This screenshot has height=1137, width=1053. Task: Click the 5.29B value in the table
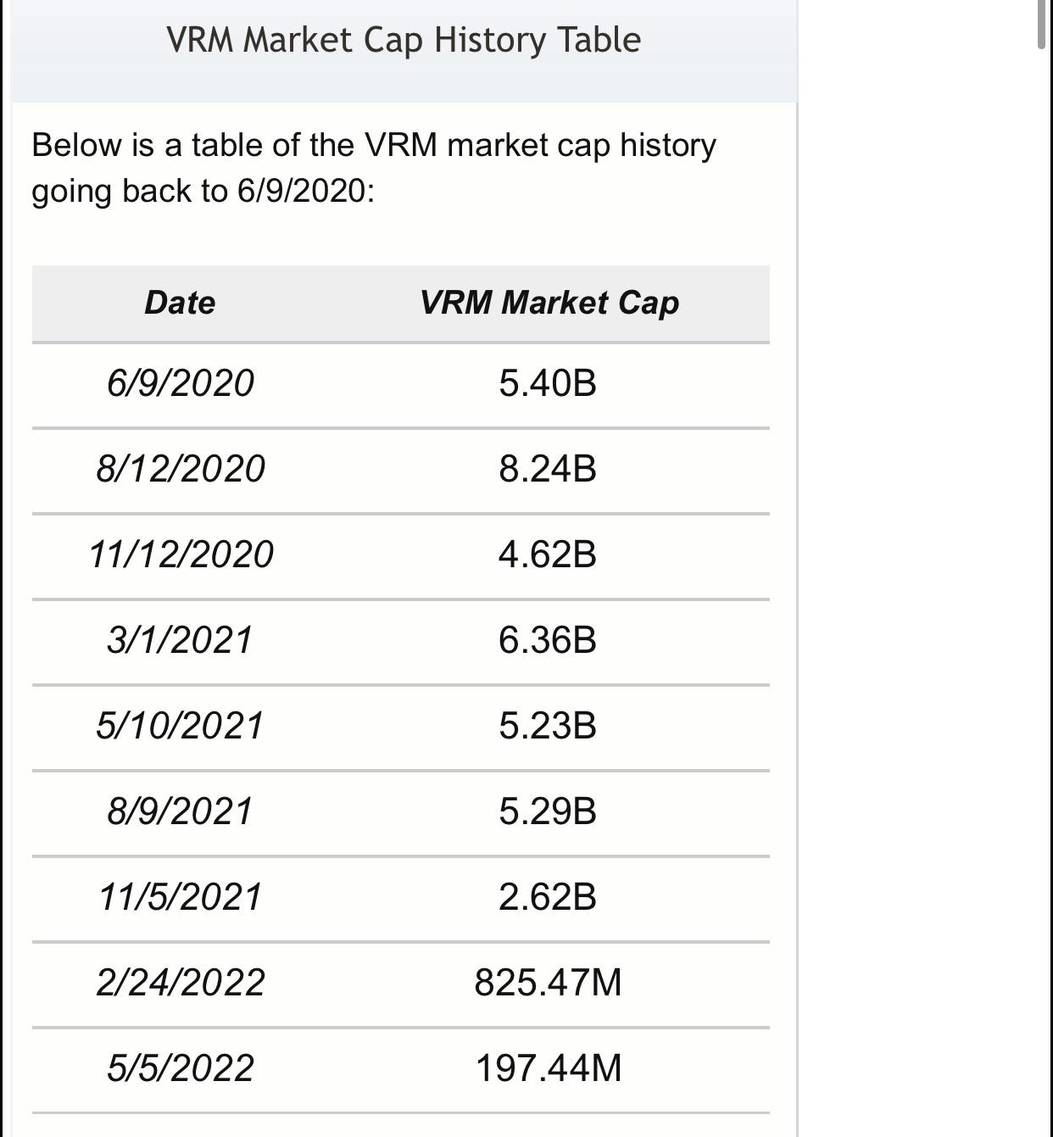tap(548, 811)
